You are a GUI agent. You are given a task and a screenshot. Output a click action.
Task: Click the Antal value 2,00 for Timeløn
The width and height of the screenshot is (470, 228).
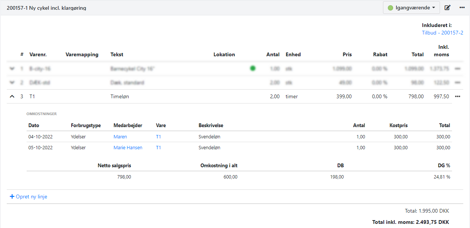[275, 96]
